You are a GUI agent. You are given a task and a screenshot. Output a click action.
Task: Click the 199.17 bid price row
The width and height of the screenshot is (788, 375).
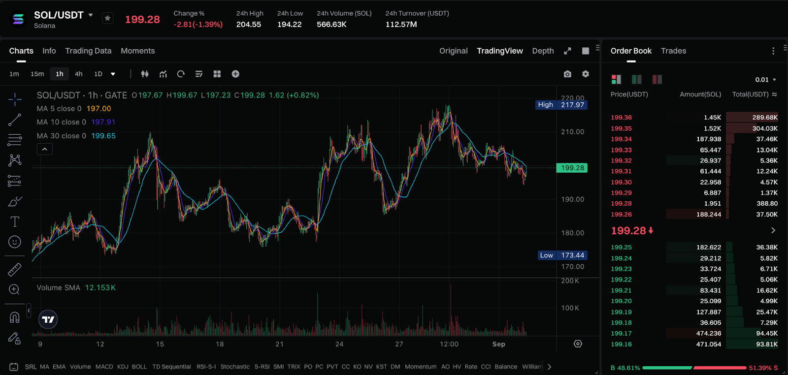[x=694, y=333]
